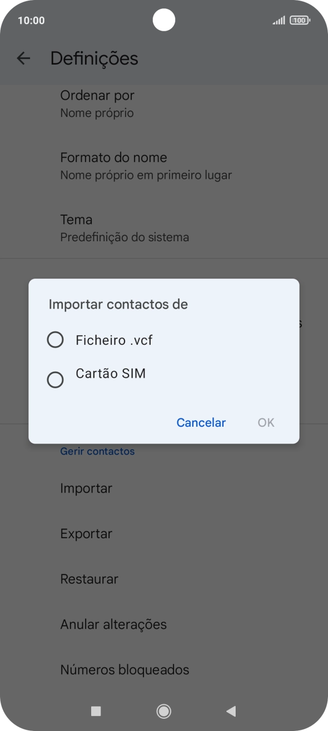
Task: Tap Números bloqueados in the settings list
Action: tap(125, 670)
